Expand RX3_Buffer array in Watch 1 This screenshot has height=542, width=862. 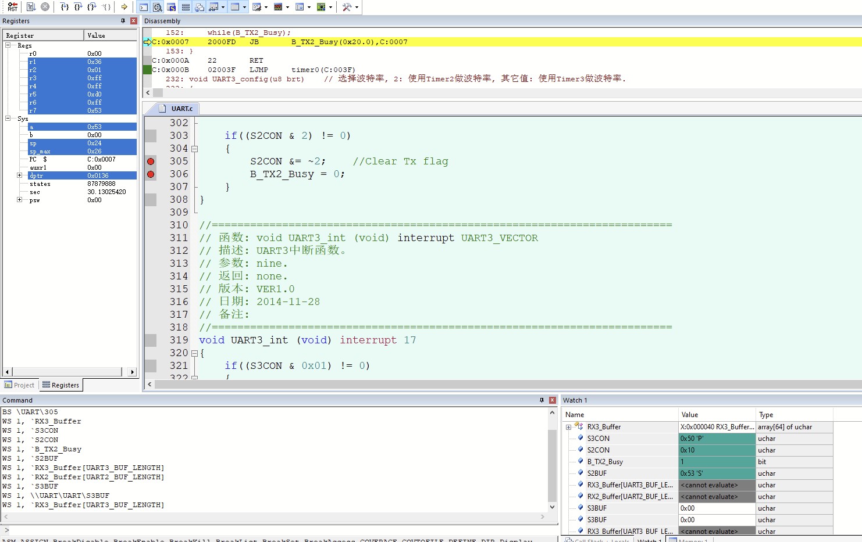click(568, 427)
